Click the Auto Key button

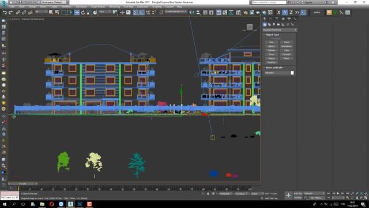pyautogui.click(x=298, y=194)
